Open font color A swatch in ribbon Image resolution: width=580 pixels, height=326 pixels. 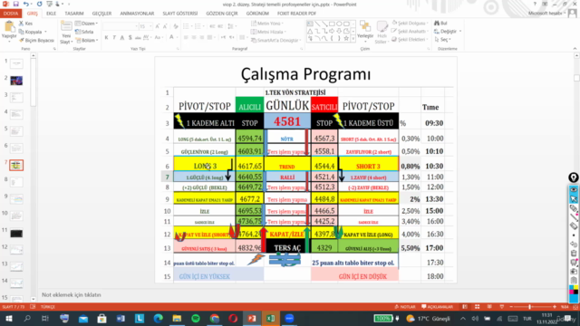[171, 37]
